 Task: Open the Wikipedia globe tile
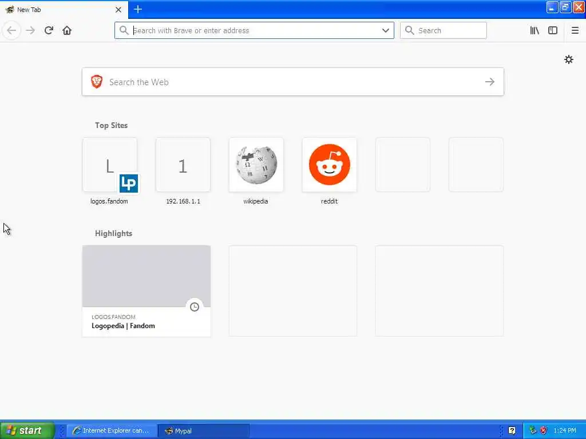[256, 165]
